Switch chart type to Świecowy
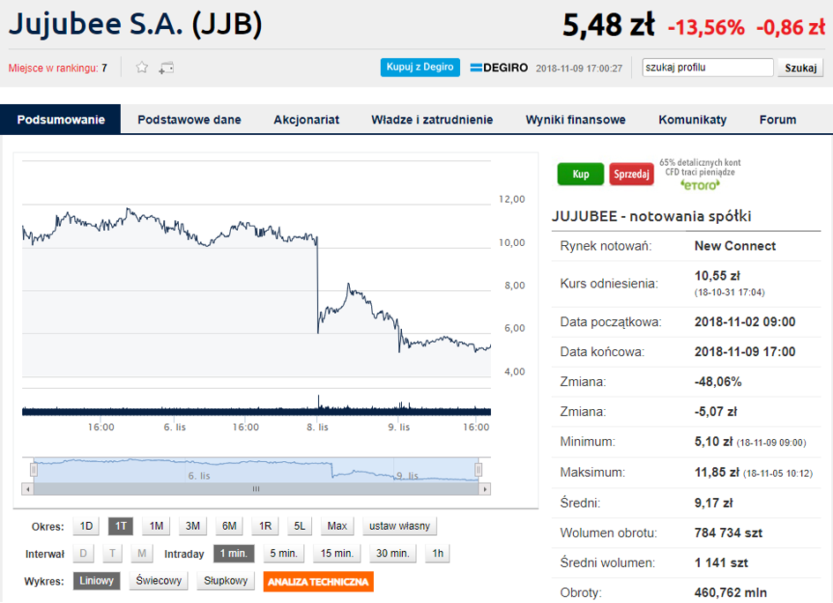 (159, 581)
